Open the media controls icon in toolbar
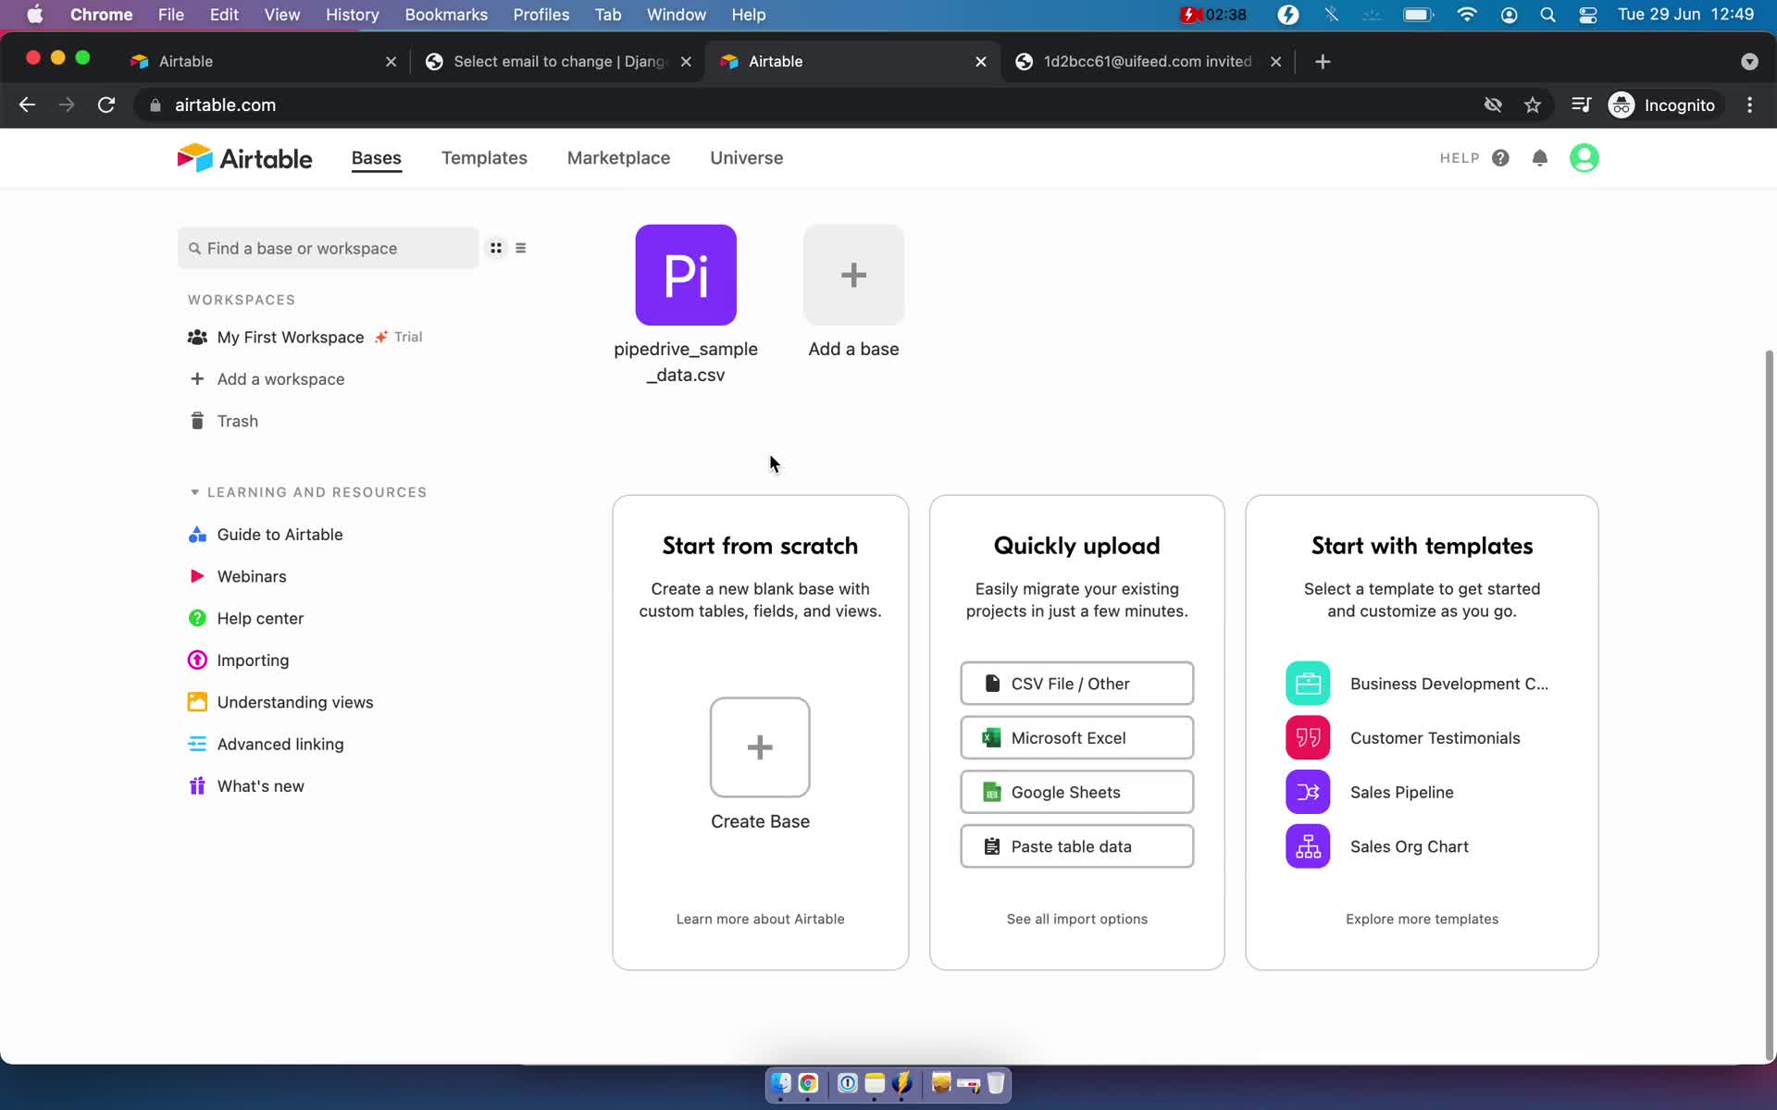The height and width of the screenshot is (1110, 1777). coord(1581,105)
